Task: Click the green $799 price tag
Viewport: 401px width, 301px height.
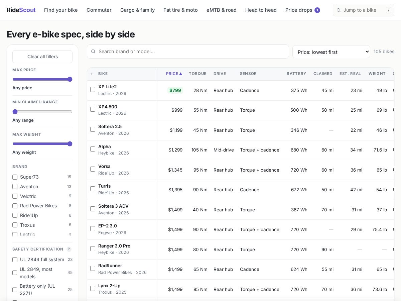Action: point(175,90)
